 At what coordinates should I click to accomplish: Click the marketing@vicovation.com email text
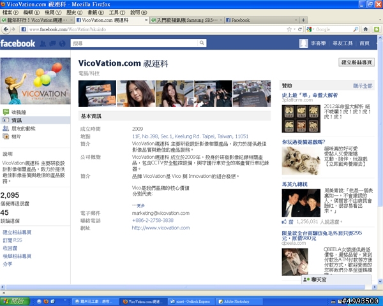pyautogui.click(x=161, y=213)
